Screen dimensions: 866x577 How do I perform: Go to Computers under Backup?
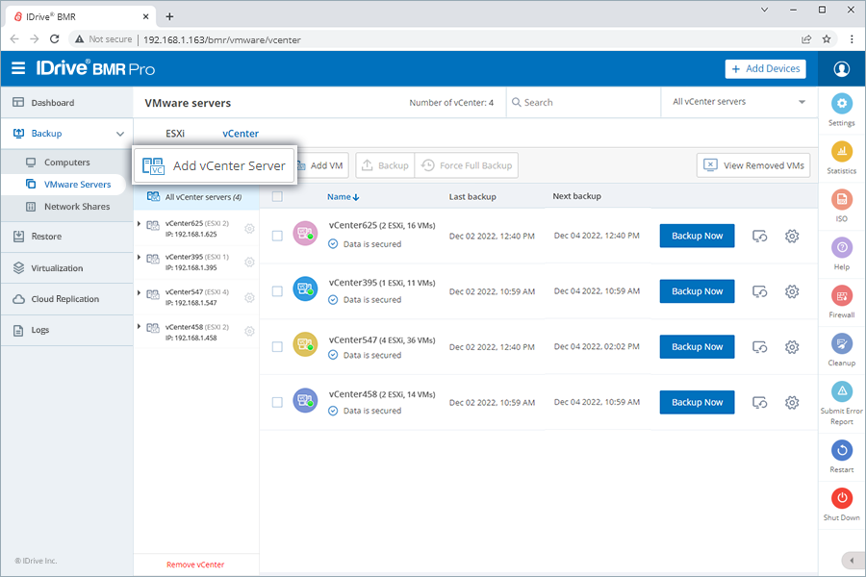[66, 163]
